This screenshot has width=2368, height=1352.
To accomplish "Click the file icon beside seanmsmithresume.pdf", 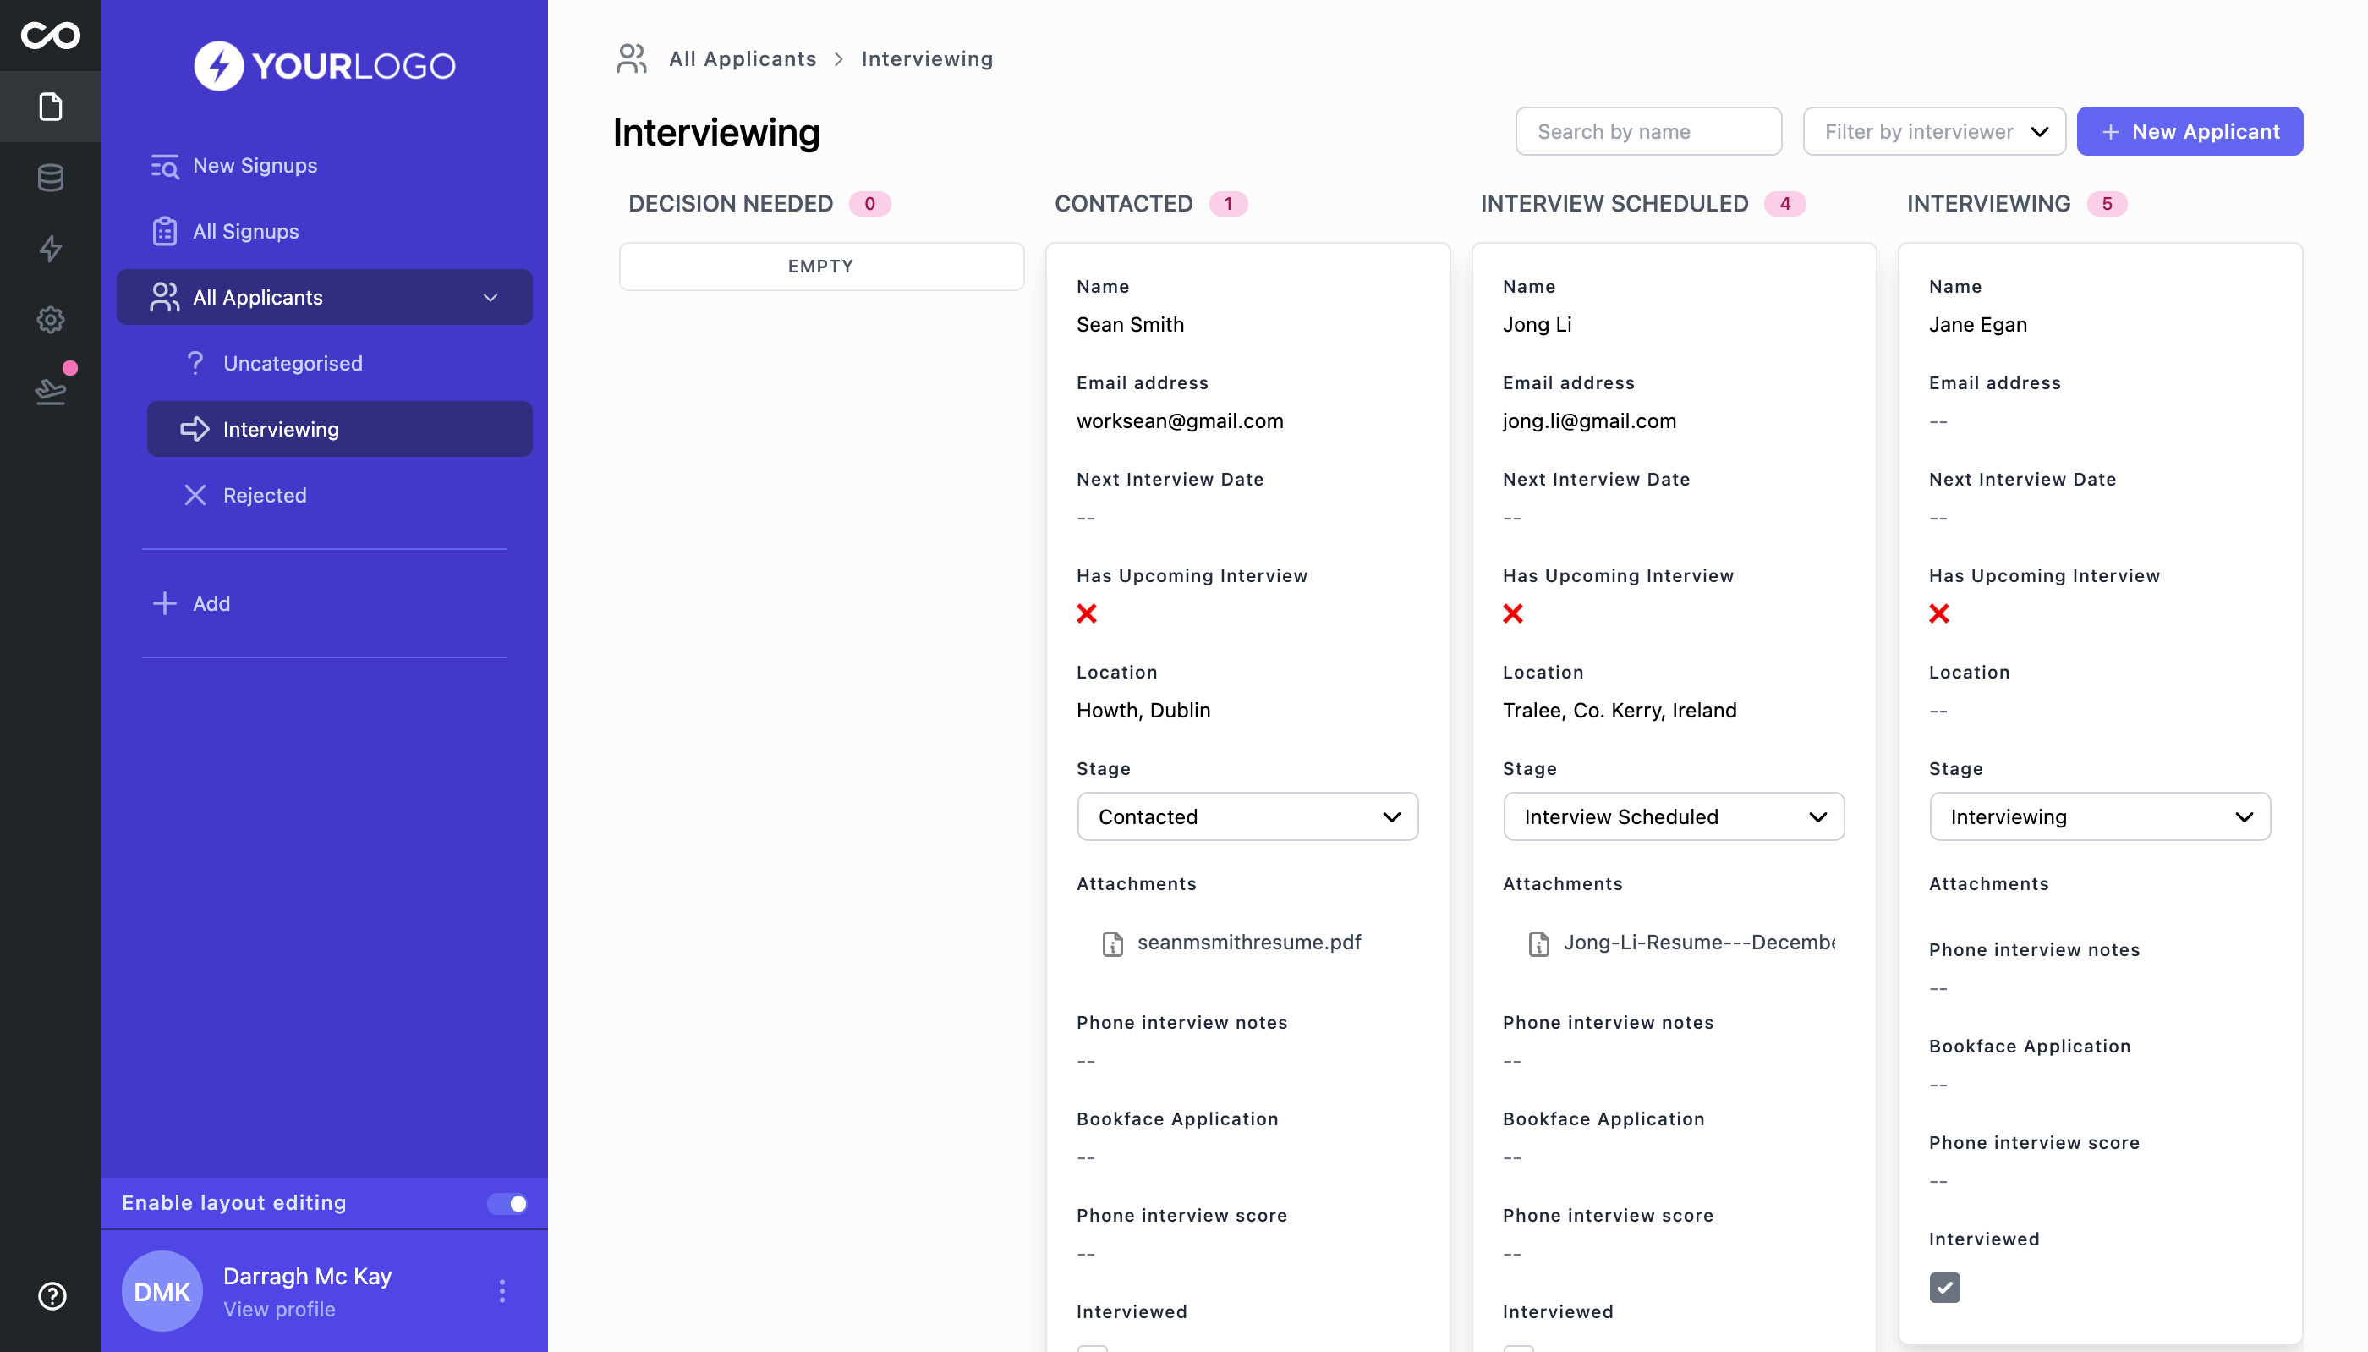I will (1110, 943).
